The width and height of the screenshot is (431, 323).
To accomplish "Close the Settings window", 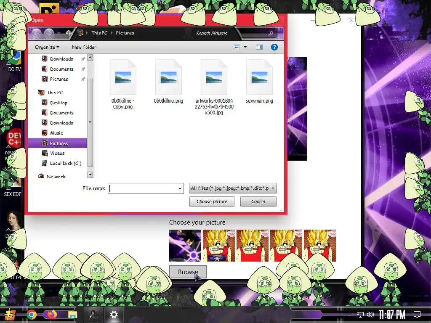I will (x=351, y=20).
